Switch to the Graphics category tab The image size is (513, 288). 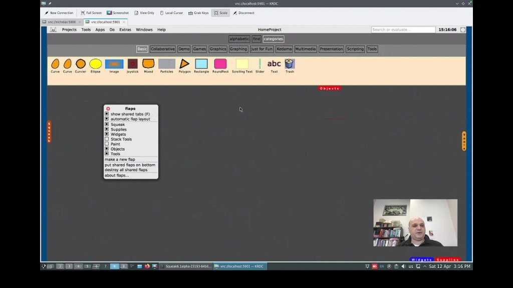[x=218, y=49]
